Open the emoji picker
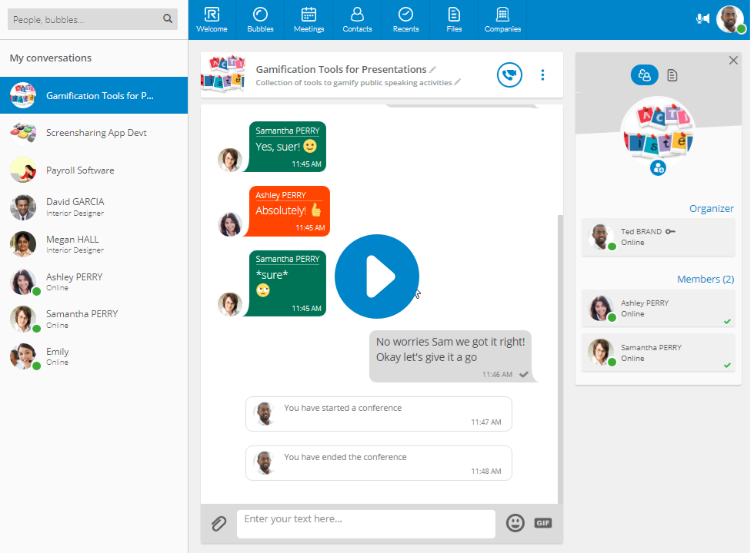The image size is (754, 553). coord(515,523)
